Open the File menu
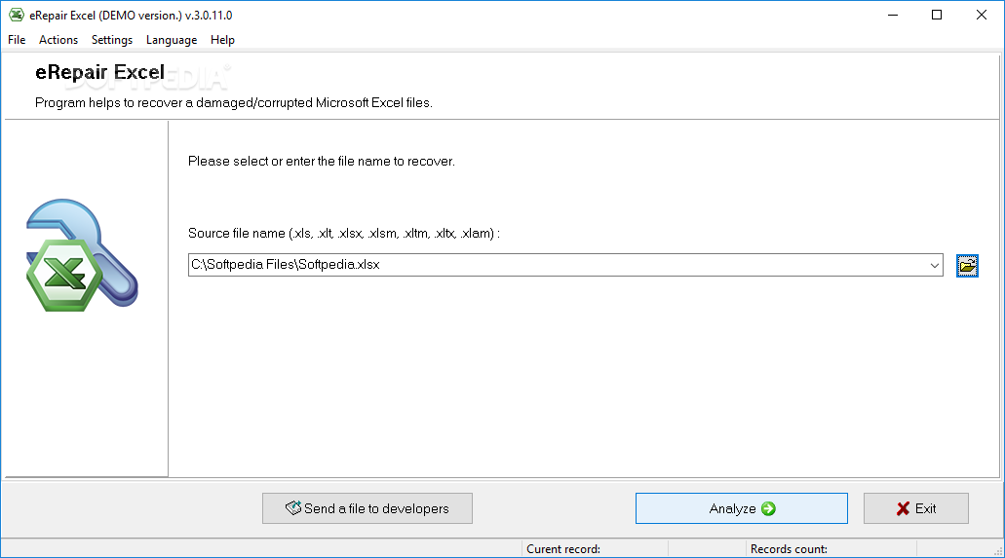The width and height of the screenshot is (1005, 558). (x=17, y=40)
